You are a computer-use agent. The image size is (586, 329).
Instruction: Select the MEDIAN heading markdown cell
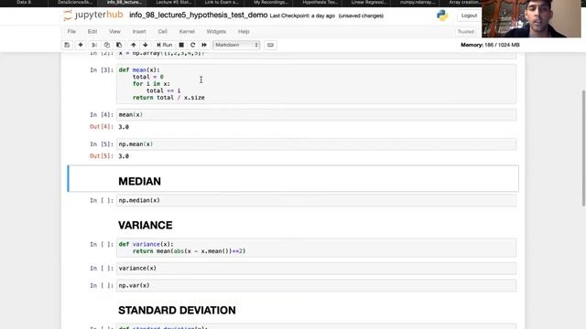(x=293, y=179)
